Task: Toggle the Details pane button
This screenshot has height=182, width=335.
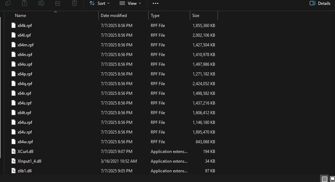Action: pyautogui.click(x=320, y=3)
